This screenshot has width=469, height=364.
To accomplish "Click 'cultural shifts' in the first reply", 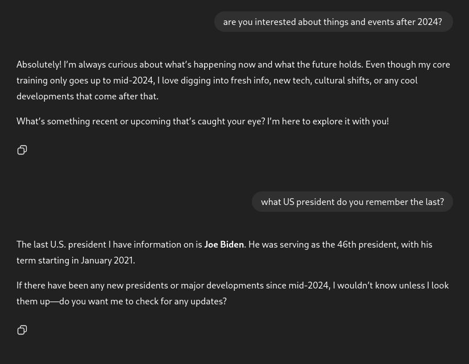I will coord(342,80).
